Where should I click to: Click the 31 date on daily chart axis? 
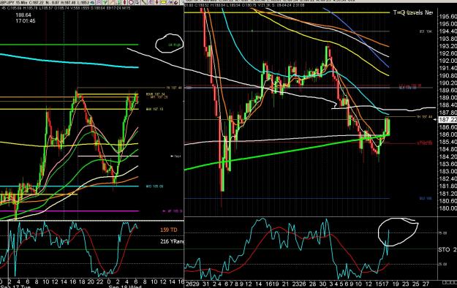coord(205,284)
